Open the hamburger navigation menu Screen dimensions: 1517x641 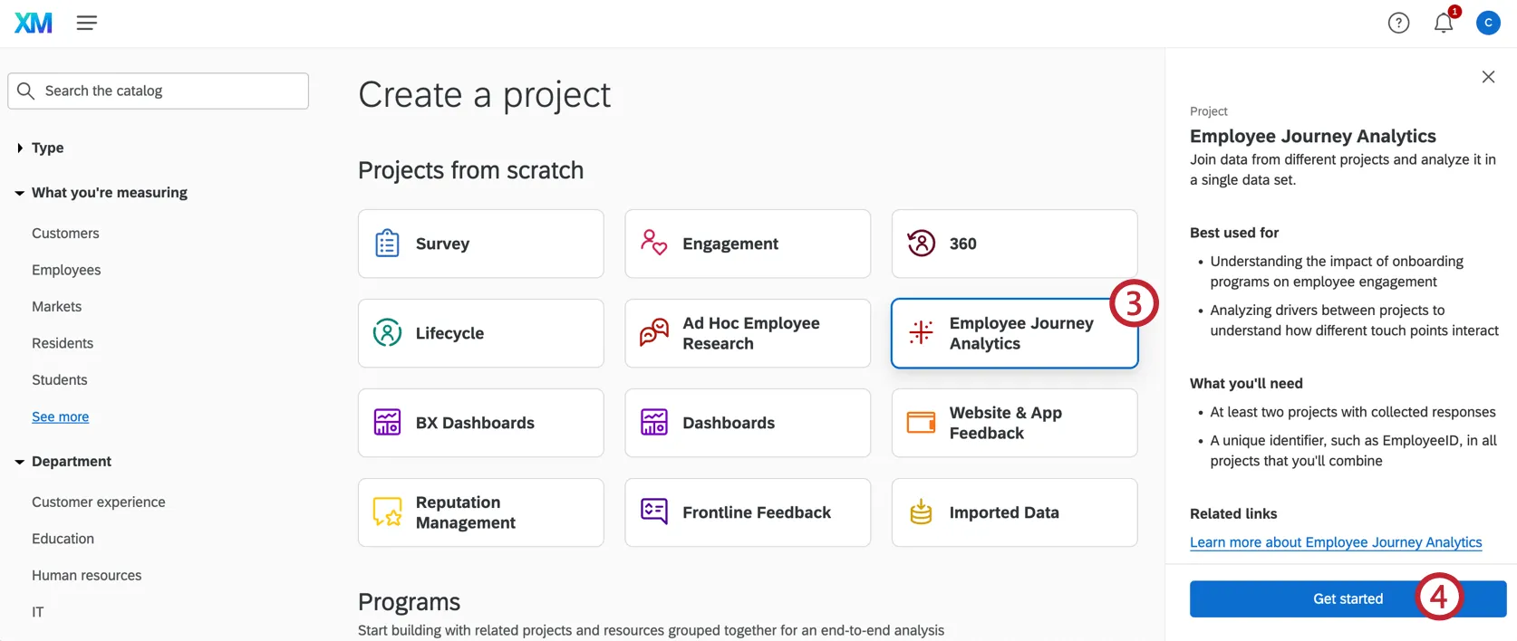click(87, 23)
